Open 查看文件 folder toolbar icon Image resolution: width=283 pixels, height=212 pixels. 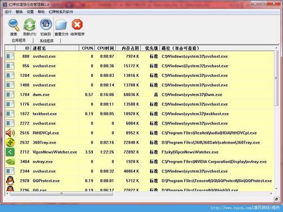pyautogui.click(x=61, y=24)
